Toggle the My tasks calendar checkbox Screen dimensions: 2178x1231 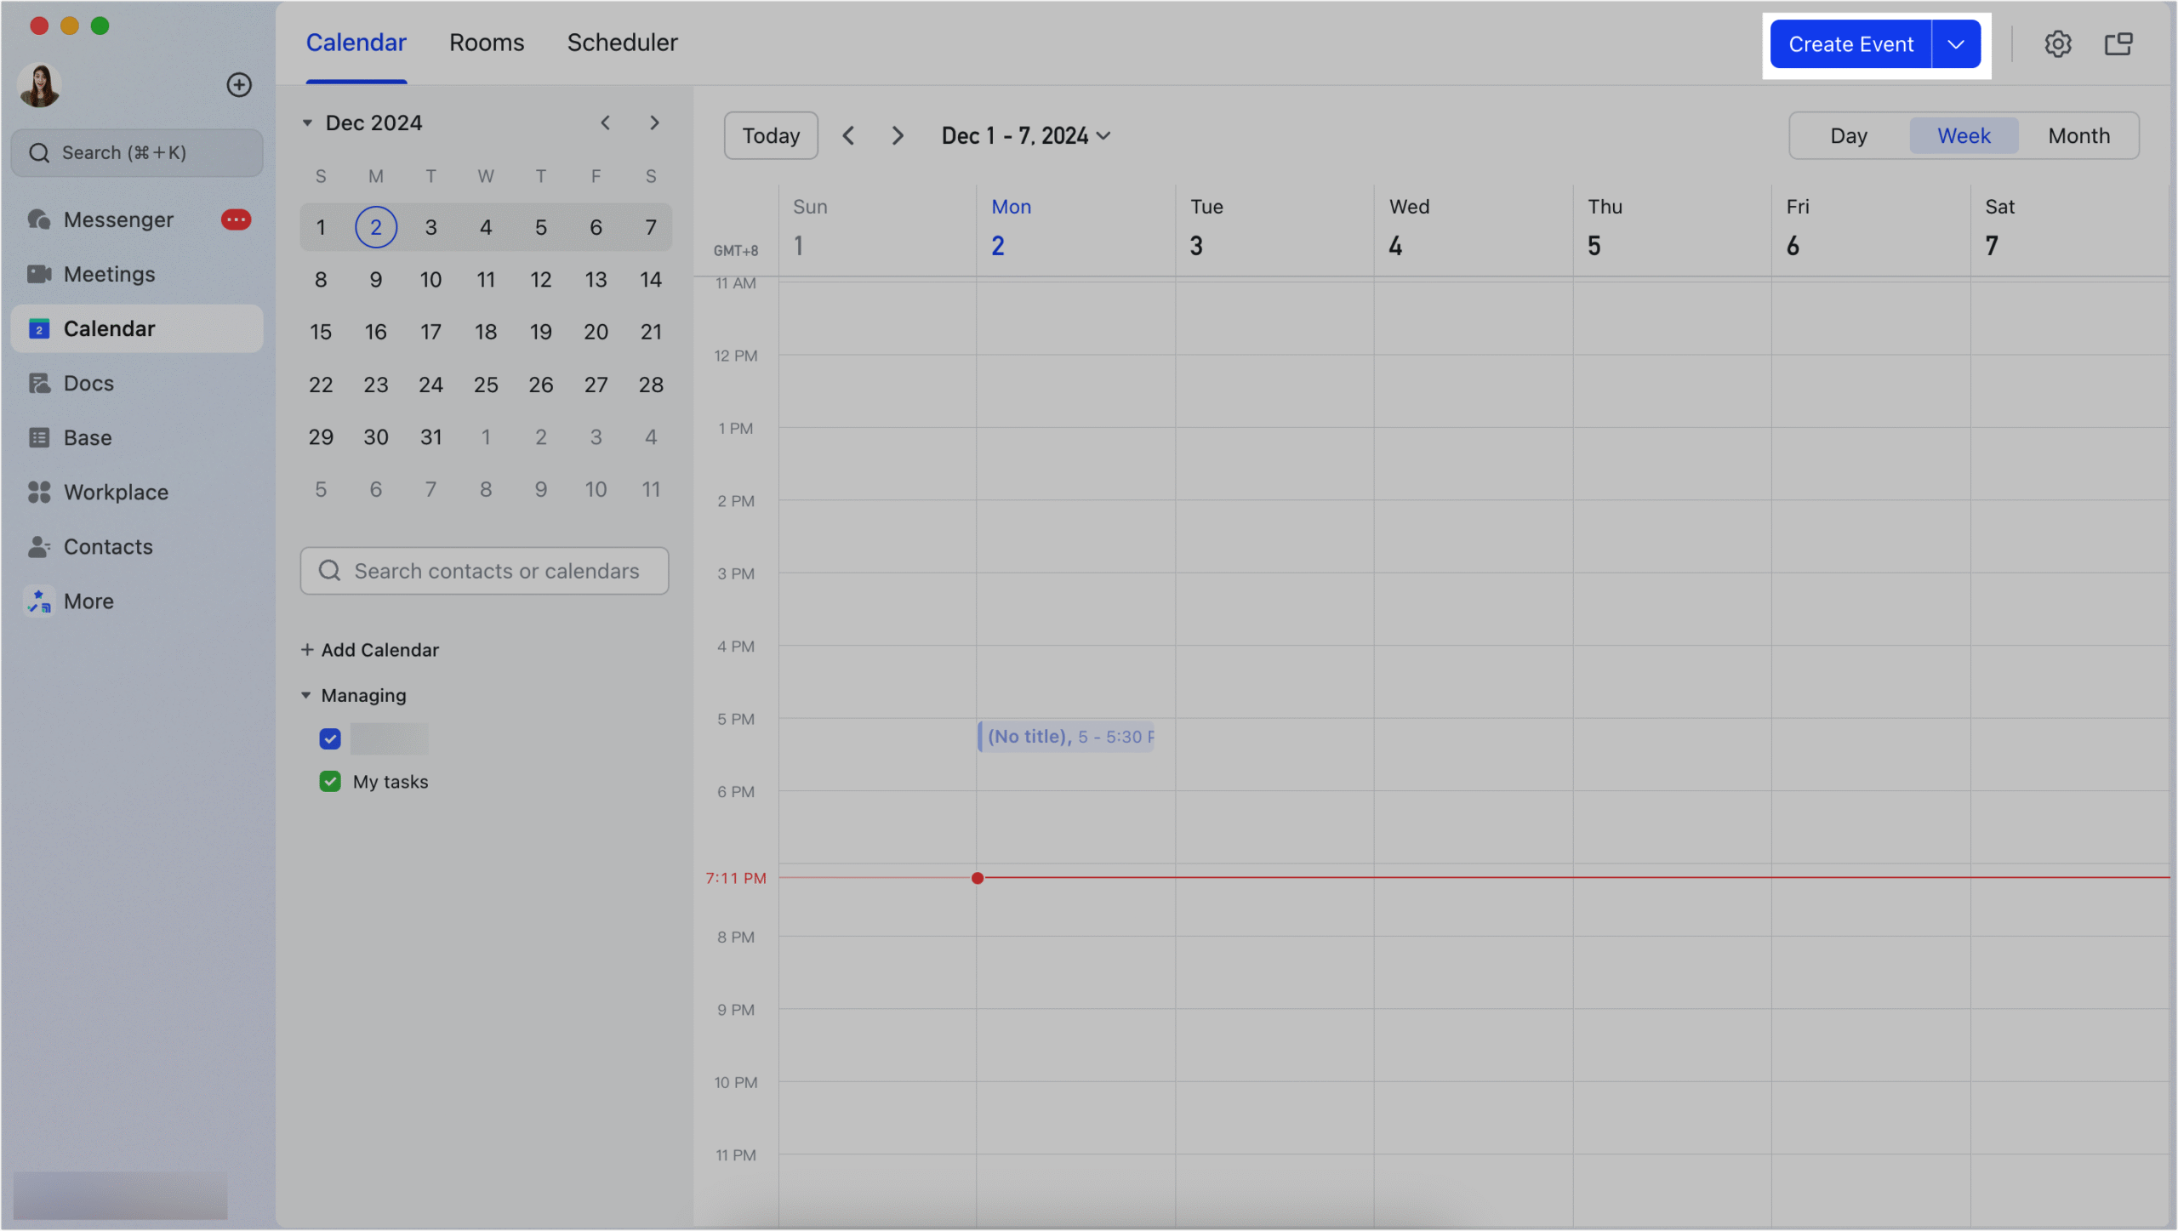coord(330,781)
